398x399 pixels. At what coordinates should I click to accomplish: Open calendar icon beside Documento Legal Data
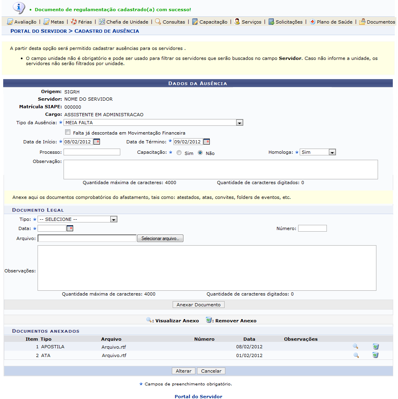(x=70, y=228)
